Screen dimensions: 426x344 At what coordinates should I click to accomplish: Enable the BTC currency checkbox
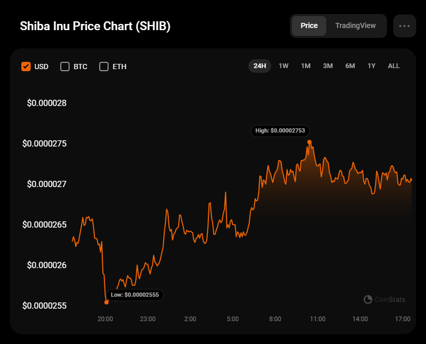[65, 67]
